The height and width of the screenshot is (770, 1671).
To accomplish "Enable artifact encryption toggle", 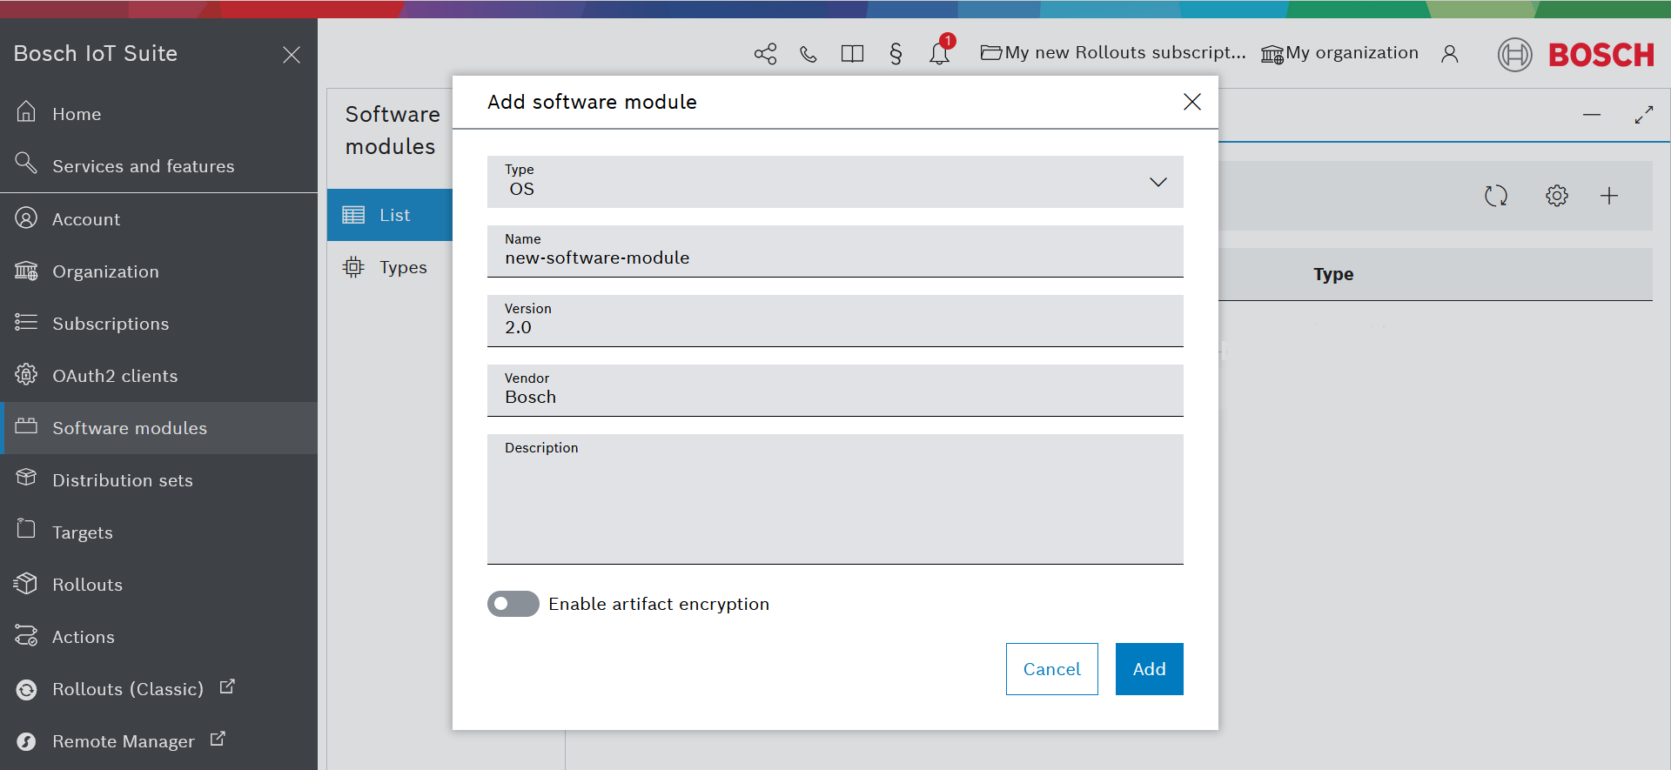I will pos(513,604).
